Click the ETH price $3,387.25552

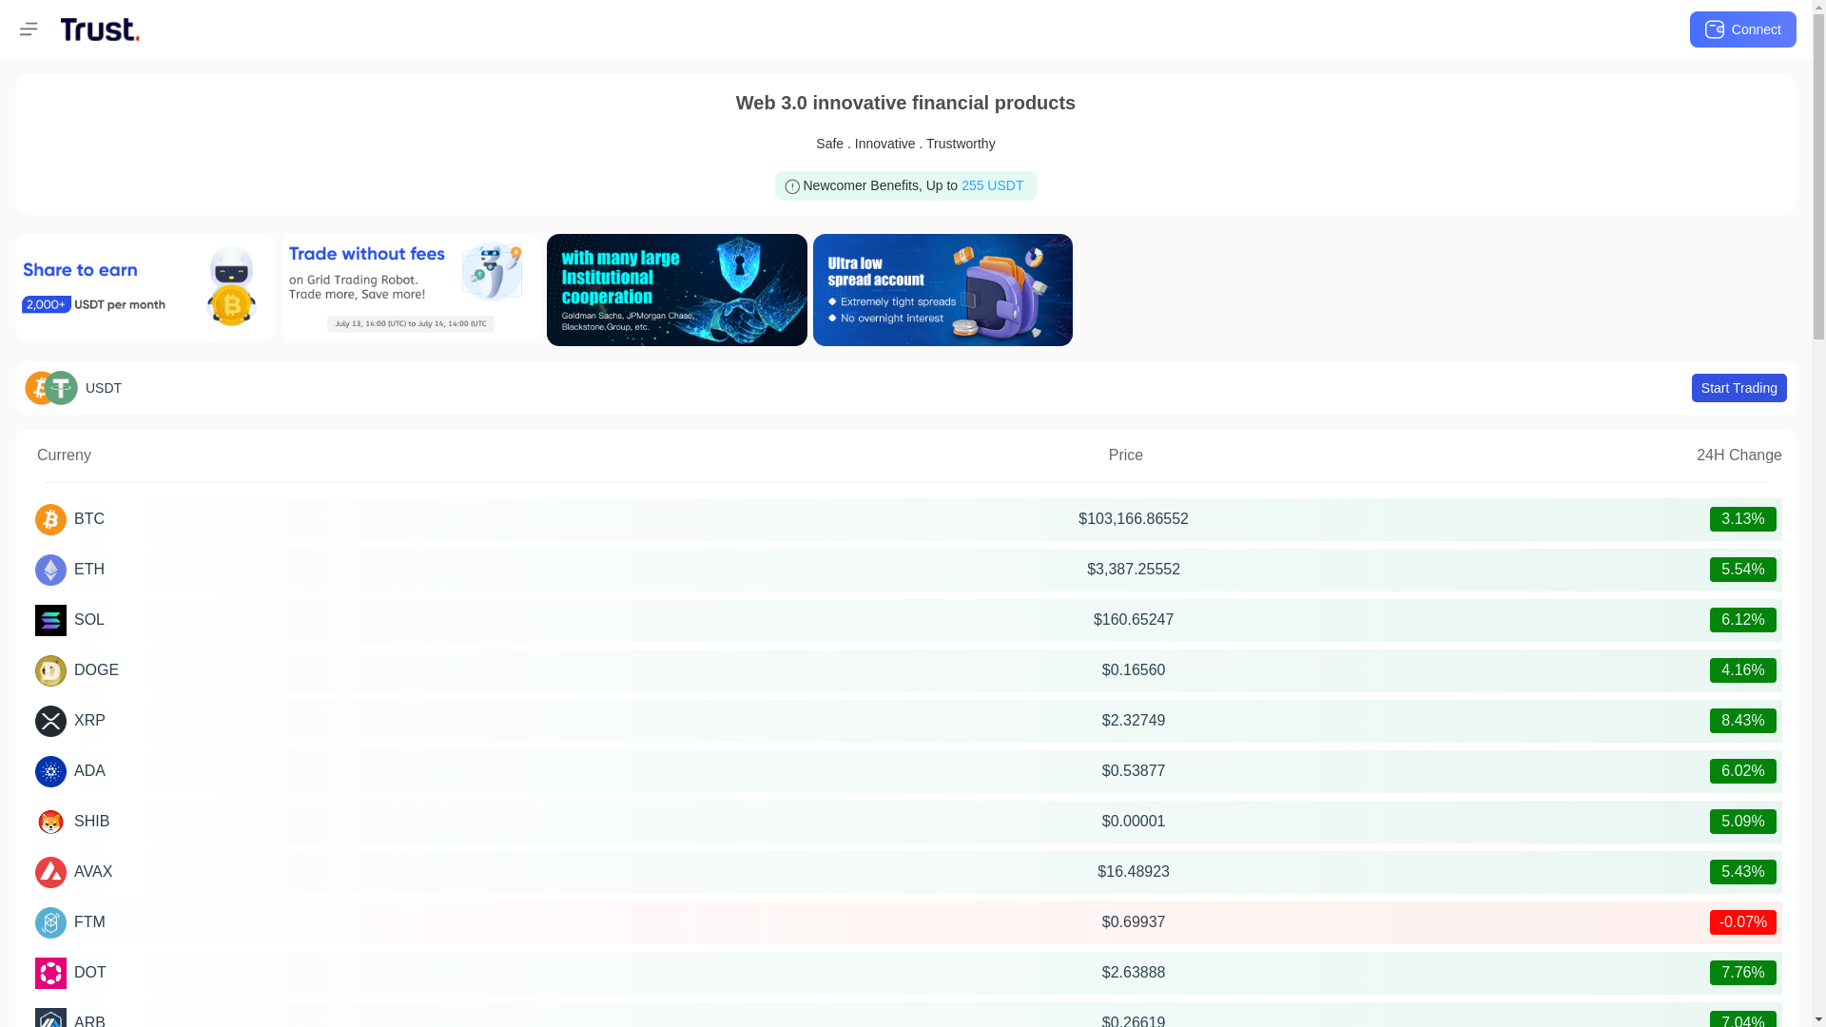1134,570
